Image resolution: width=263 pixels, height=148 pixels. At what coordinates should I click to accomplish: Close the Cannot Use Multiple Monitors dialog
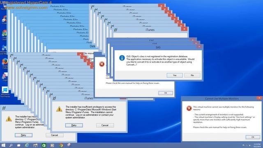pyautogui.click(x=259, y=98)
